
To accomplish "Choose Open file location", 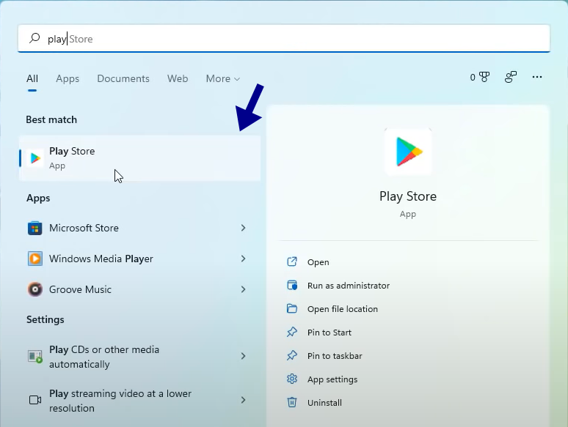I will pyautogui.click(x=343, y=309).
